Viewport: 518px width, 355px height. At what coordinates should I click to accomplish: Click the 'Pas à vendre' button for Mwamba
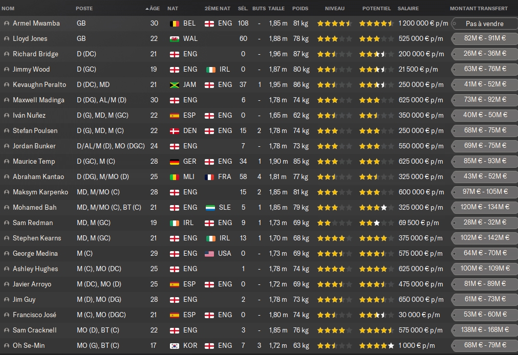[484, 24]
